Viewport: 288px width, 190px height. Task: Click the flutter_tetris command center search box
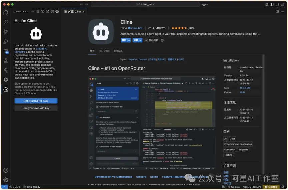(145, 4)
